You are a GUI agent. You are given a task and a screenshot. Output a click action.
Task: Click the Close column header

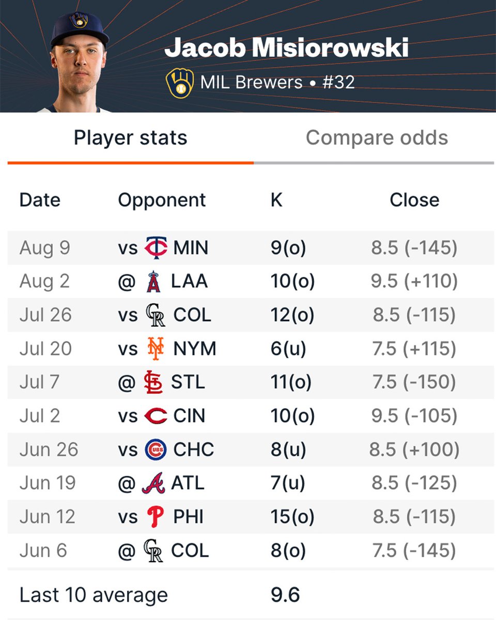[x=414, y=200]
